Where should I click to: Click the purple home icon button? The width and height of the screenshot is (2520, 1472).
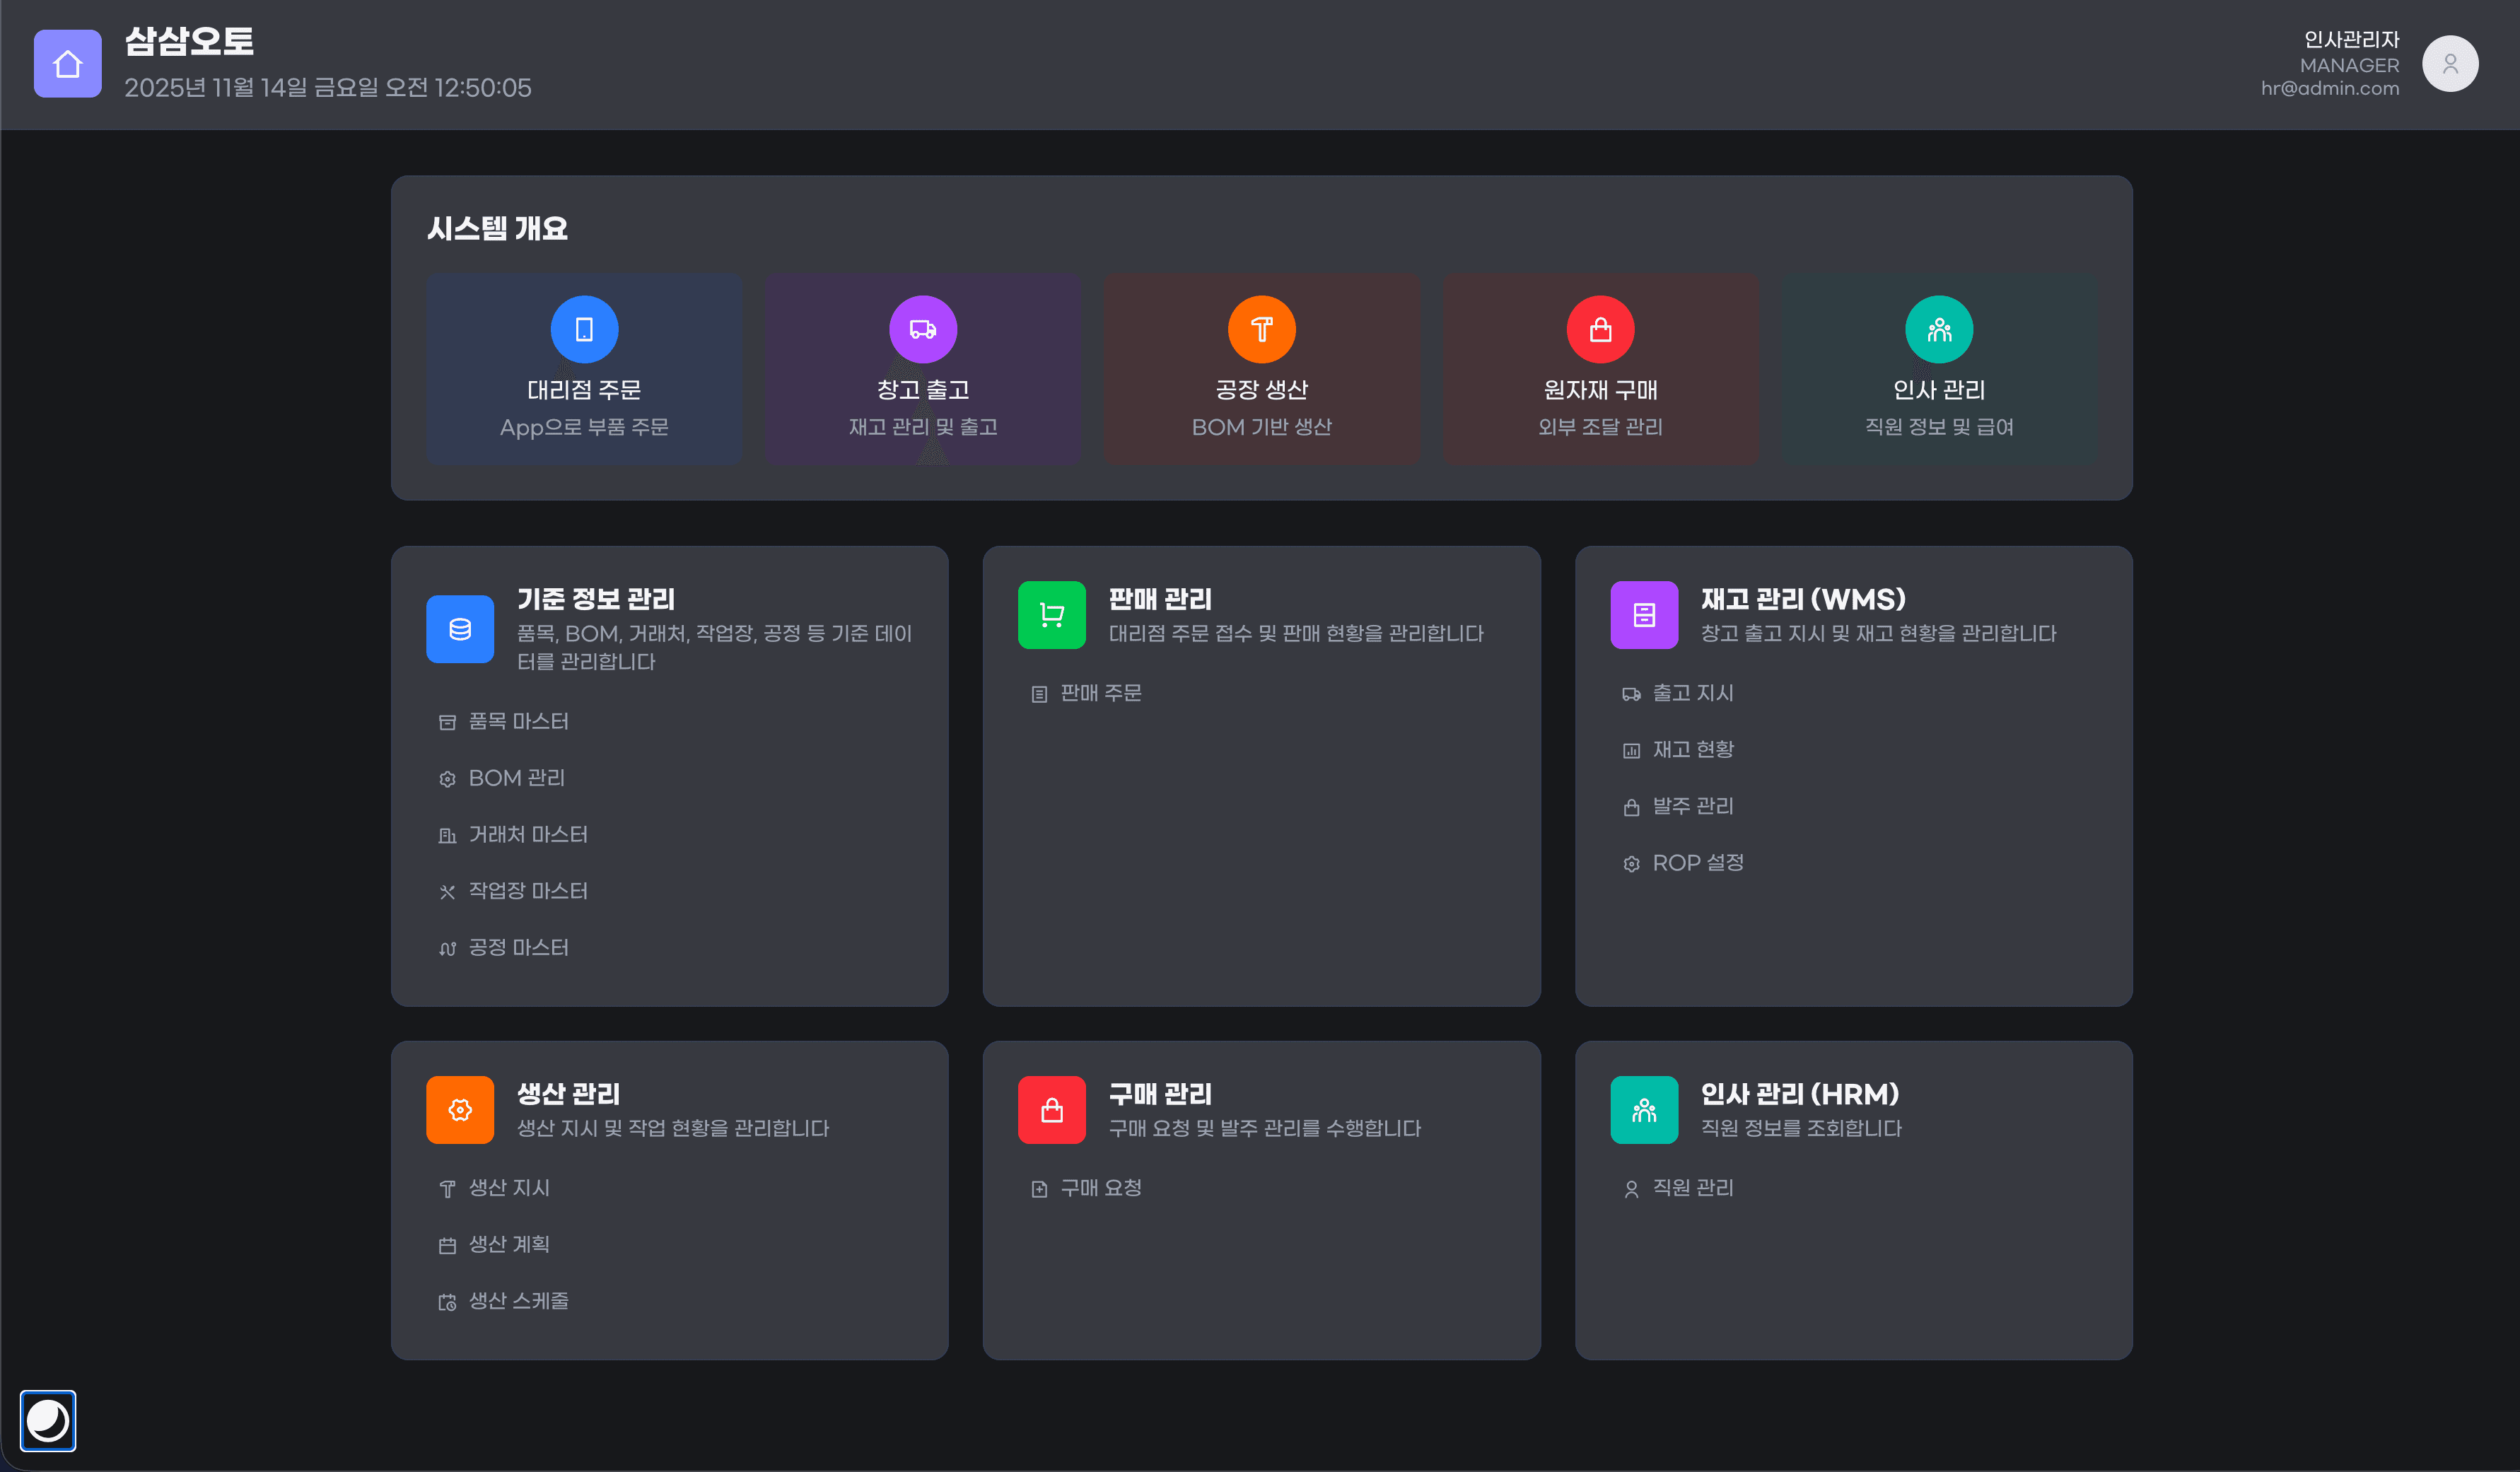tap(67, 64)
